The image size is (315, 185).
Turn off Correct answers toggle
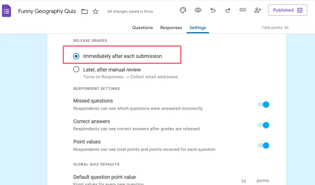coord(263,125)
